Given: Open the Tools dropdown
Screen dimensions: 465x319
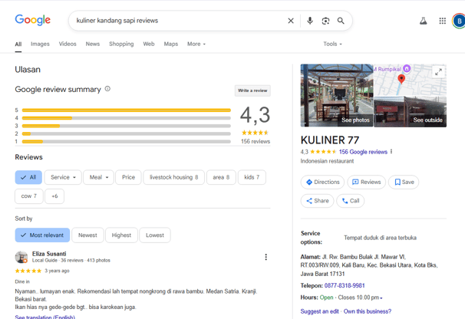Looking at the screenshot, I should click(332, 44).
